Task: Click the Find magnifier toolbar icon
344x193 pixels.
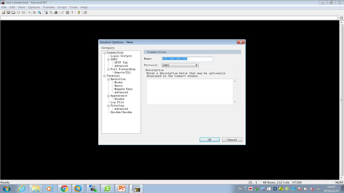Action: pyautogui.click(x=39, y=12)
